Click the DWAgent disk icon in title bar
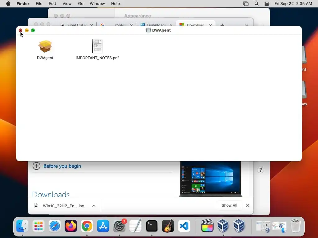 point(148,30)
